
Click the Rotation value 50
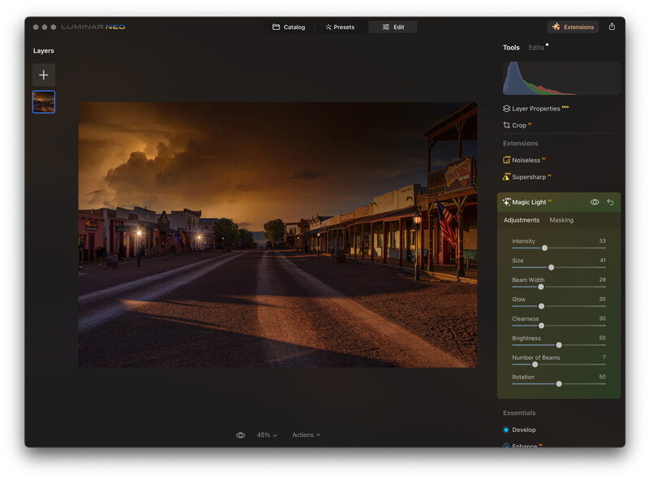(x=602, y=377)
